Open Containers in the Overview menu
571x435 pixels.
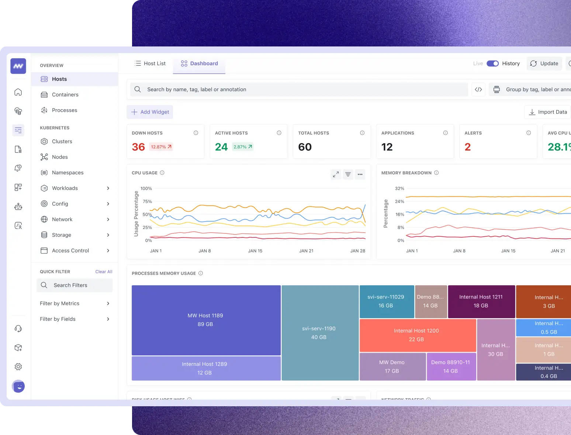(x=65, y=95)
